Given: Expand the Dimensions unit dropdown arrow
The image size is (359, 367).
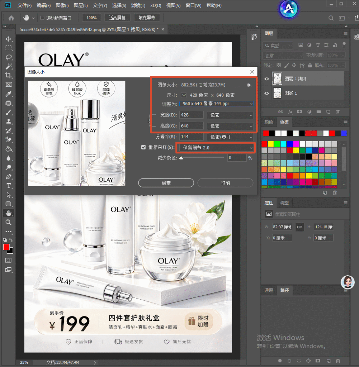Looking at the screenshot, I should coord(184,95).
